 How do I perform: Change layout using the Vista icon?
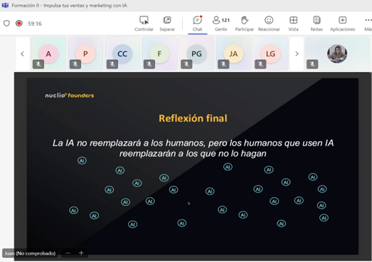[x=293, y=23]
